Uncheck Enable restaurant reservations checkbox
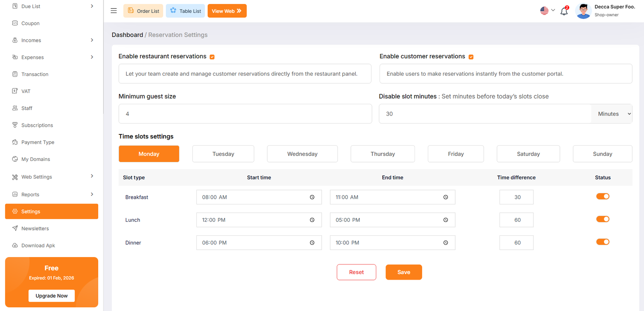644x311 pixels. point(212,57)
